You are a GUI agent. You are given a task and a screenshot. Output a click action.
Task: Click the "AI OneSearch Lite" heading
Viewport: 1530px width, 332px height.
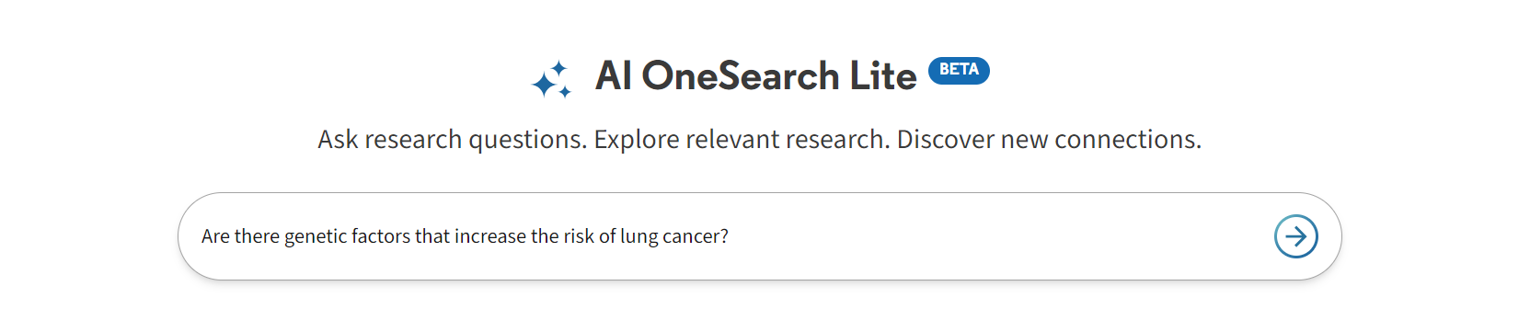[x=755, y=75]
